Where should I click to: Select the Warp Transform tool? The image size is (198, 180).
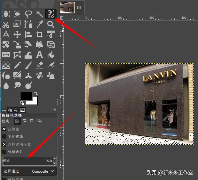pyautogui.click(x=28, y=55)
